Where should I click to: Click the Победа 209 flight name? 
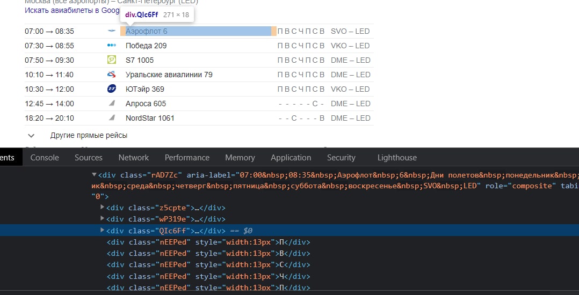click(146, 46)
